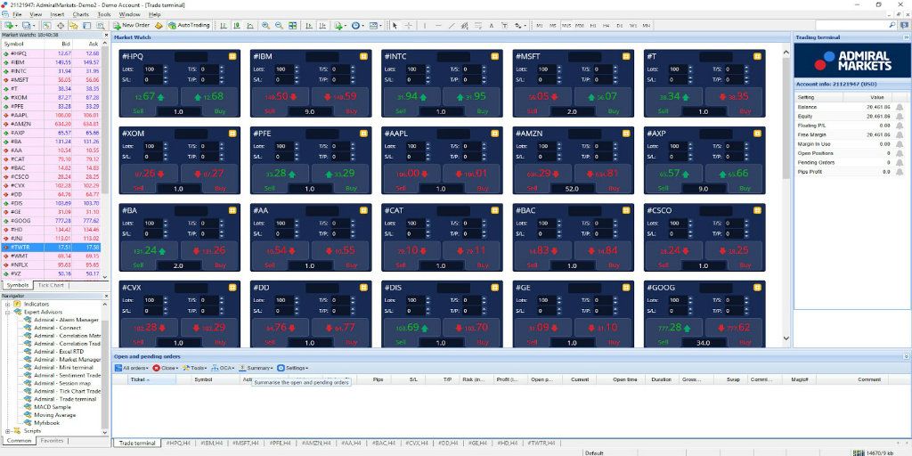Click the New Order toolbar button
The width and height of the screenshot is (912, 456).
click(x=132, y=26)
